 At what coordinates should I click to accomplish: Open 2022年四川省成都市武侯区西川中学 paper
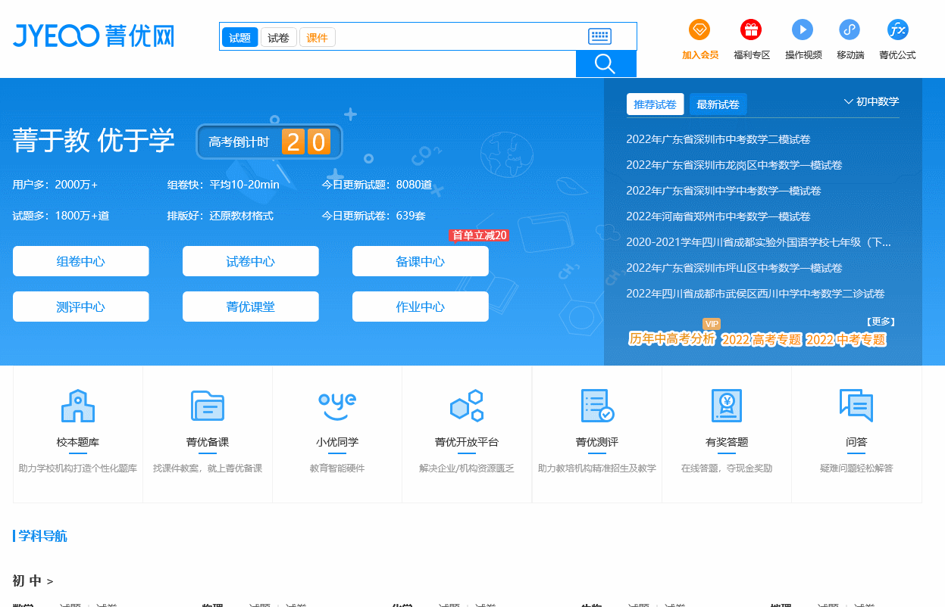click(x=756, y=294)
